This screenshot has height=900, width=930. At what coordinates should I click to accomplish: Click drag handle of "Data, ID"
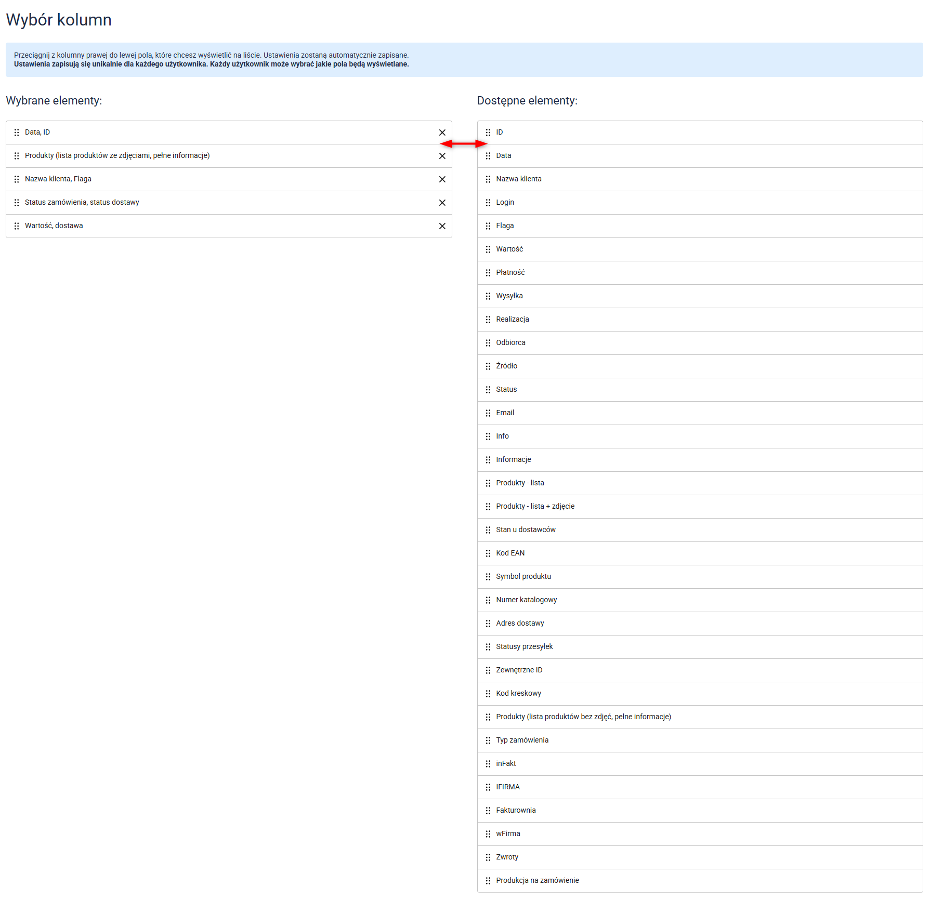click(x=17, y=133)
